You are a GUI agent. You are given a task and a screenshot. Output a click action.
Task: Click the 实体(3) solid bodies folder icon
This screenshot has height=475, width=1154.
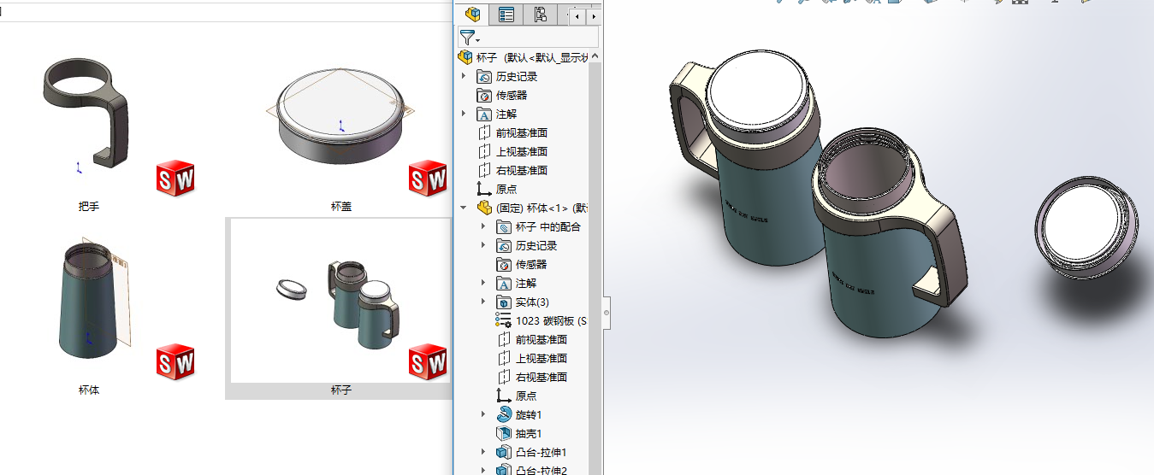(504, 302)
